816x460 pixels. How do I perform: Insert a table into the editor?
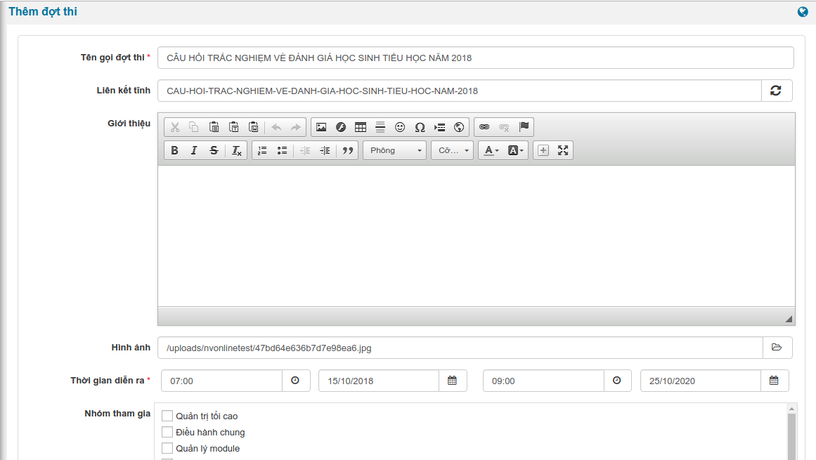361,127
